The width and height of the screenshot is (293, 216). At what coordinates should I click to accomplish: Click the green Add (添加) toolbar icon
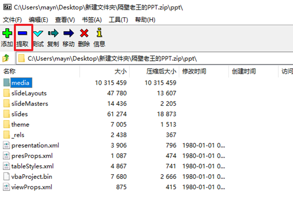tap(7, 33)
